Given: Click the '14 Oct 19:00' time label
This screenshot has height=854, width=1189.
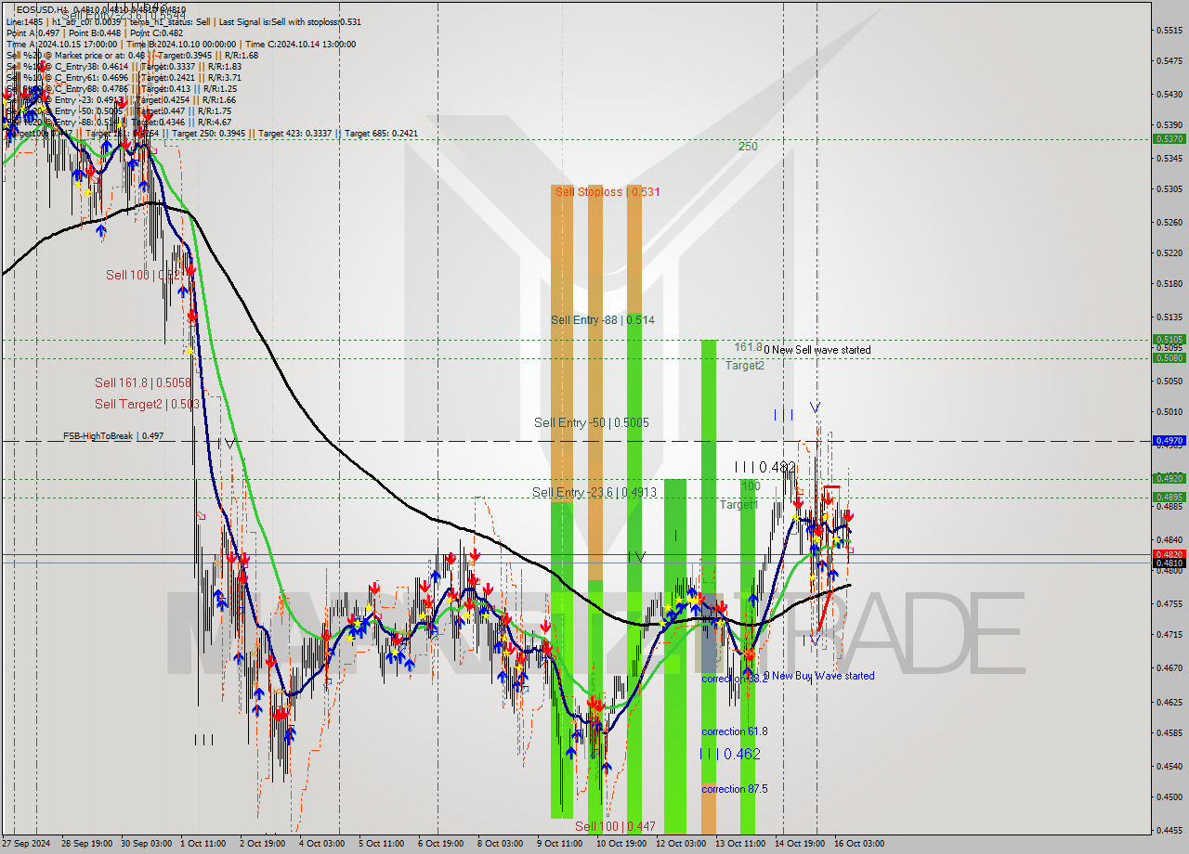Looking at the screenshot, I should click(800, 844).
